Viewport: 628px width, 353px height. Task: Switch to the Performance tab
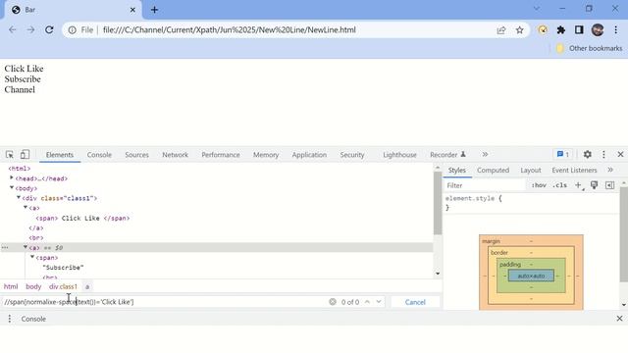click(x=221, y=155)
